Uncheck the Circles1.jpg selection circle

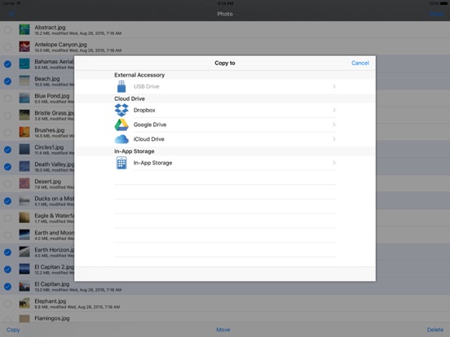[8, 150]
